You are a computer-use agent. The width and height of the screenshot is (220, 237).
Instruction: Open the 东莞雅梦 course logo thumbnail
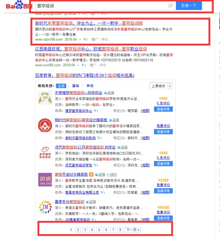(x=45, y=98)
